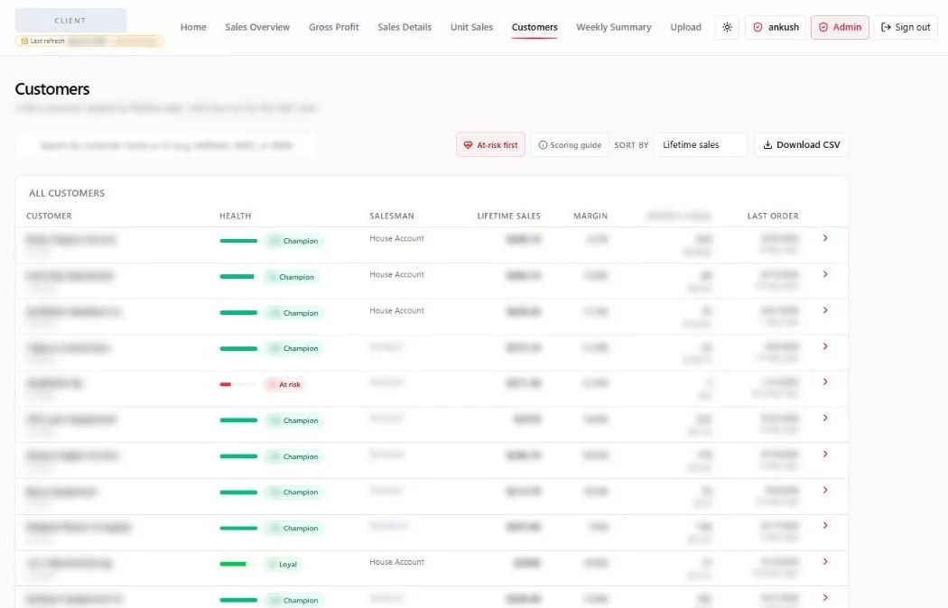Viewport: 948px width, 608px height.
Task: Sign out of the dashboard
Action: coord(906,27)
